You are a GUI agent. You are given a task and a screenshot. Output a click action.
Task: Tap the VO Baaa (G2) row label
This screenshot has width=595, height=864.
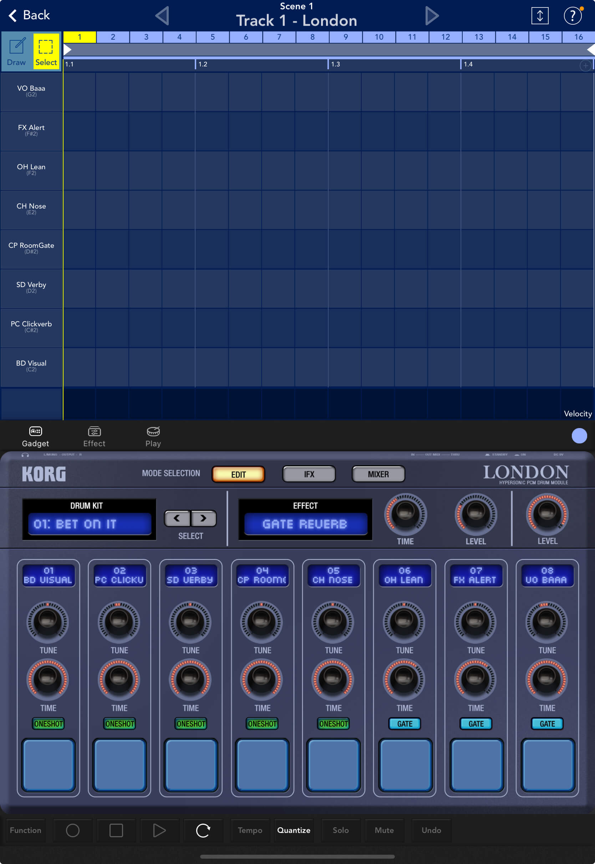(31, 91)
